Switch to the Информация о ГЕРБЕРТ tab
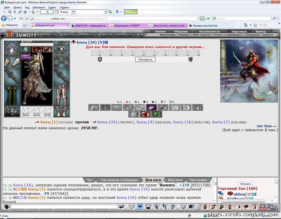Image resolution: width=281 pixels, height=219 pixels. (x=129, y=26)
